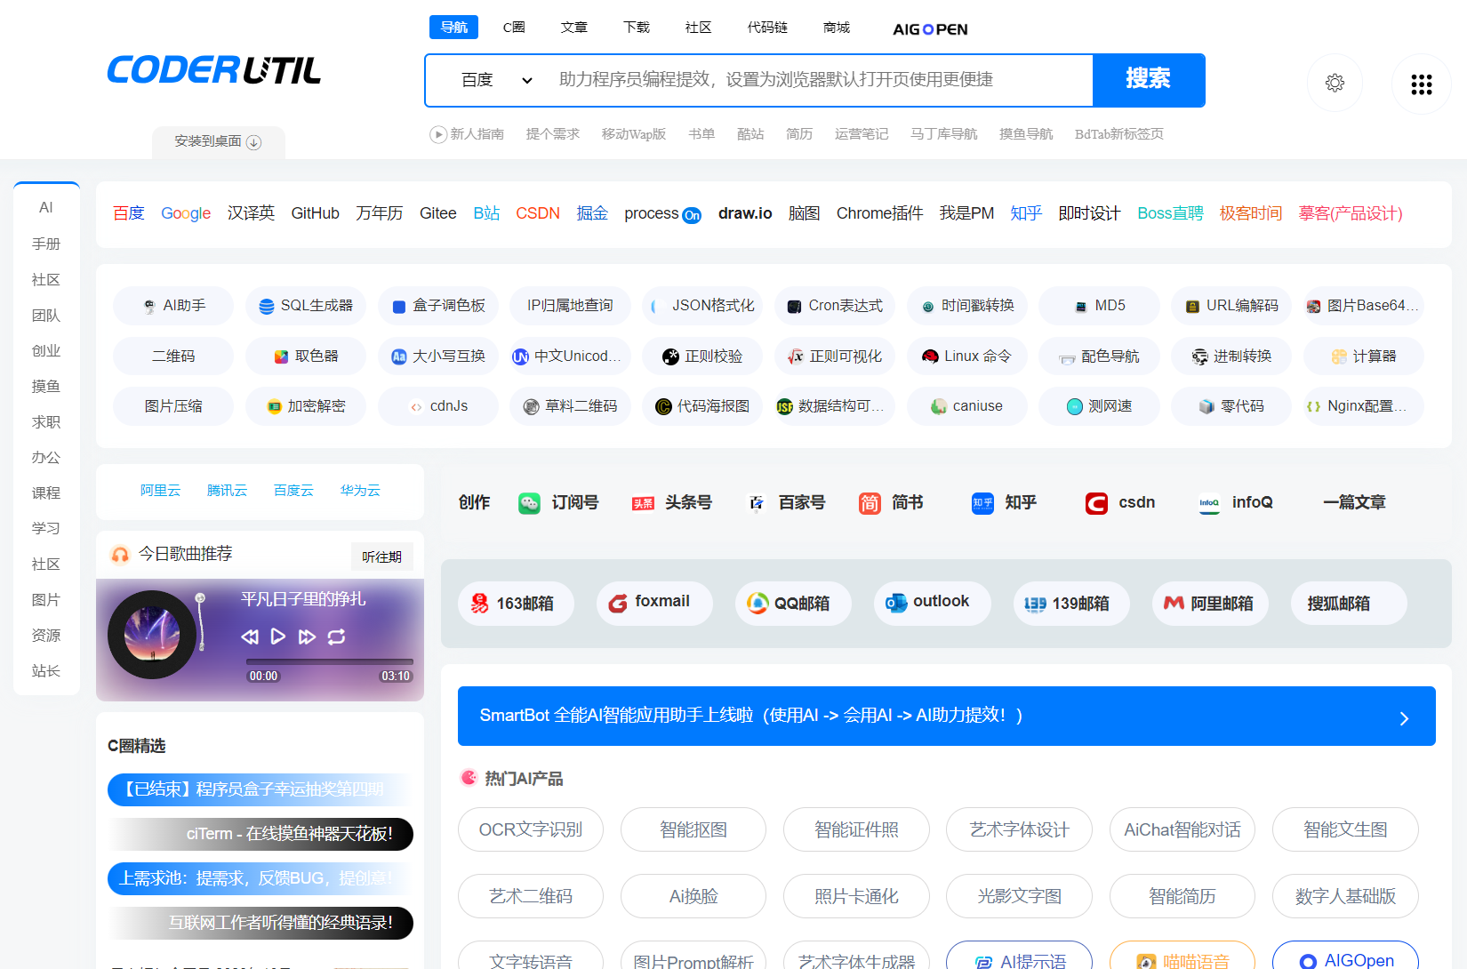Open the GitHub quick link

pos(316,213)
